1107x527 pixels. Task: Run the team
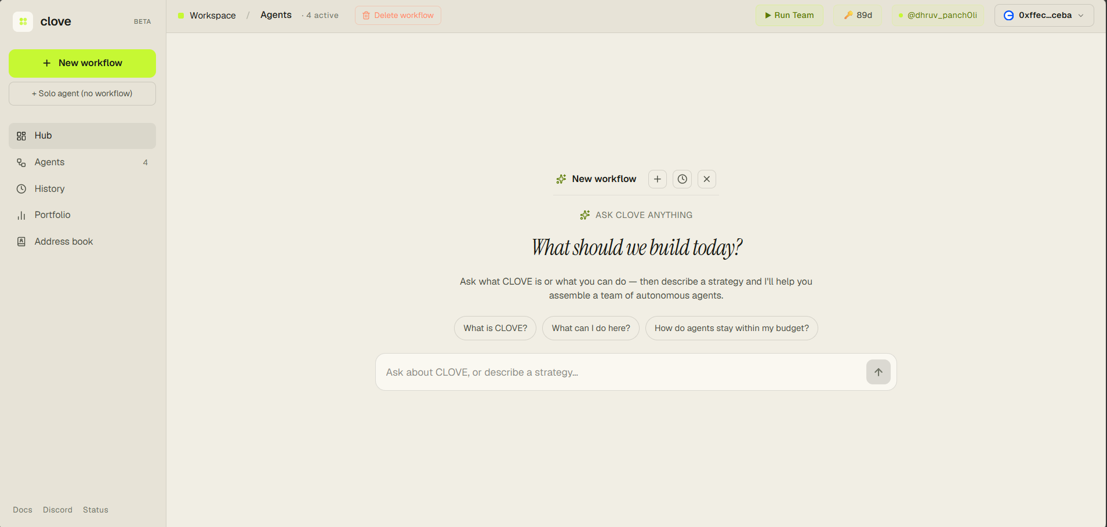[789, 16]
